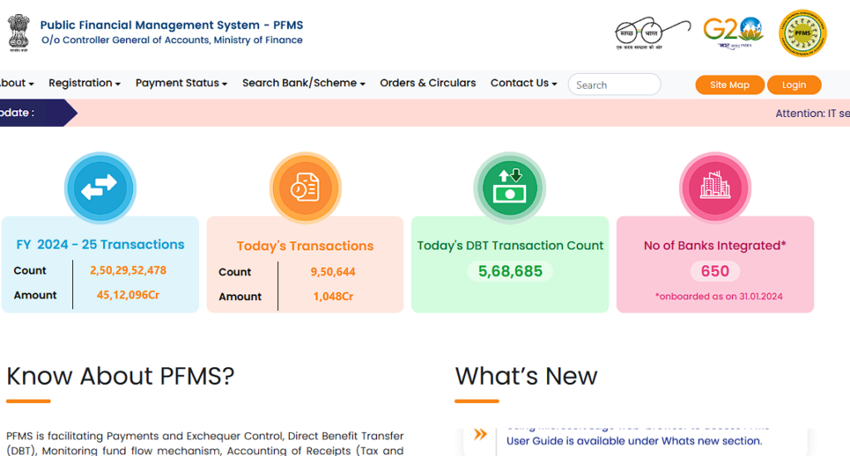
Task: Click today's count value 9,50,644
Action: tap(333, 272)
